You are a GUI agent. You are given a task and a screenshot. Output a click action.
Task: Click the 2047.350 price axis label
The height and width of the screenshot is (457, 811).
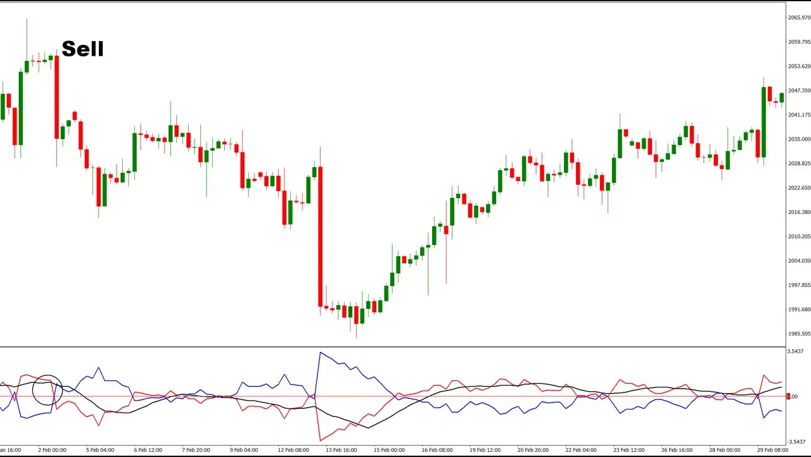coord(799,91)
